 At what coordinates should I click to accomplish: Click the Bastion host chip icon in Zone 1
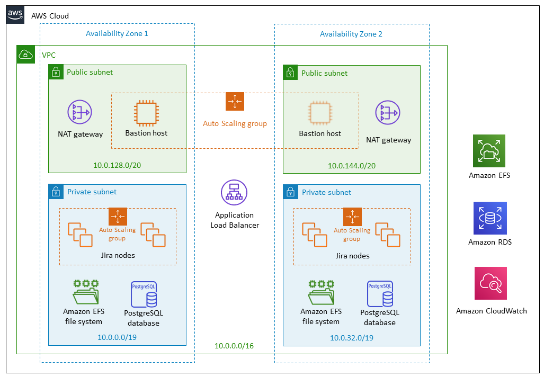point(146,113)
